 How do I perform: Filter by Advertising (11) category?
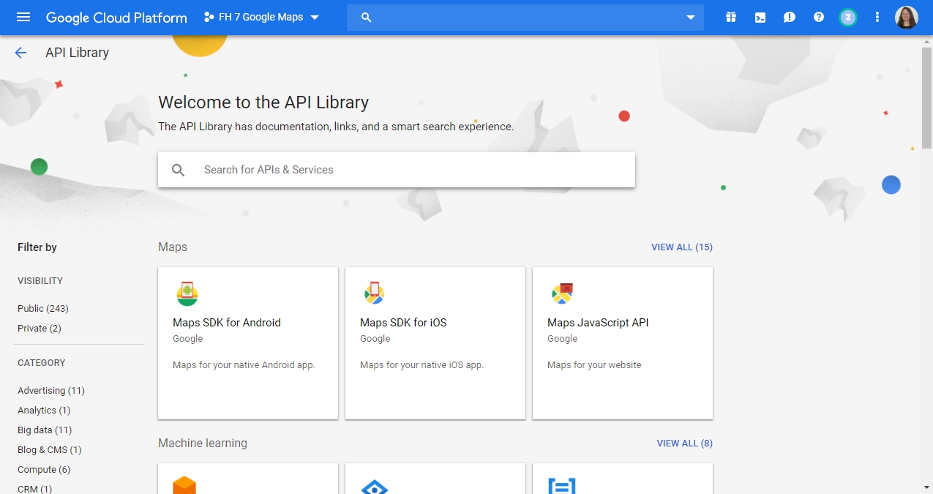(x=51, y=391)
